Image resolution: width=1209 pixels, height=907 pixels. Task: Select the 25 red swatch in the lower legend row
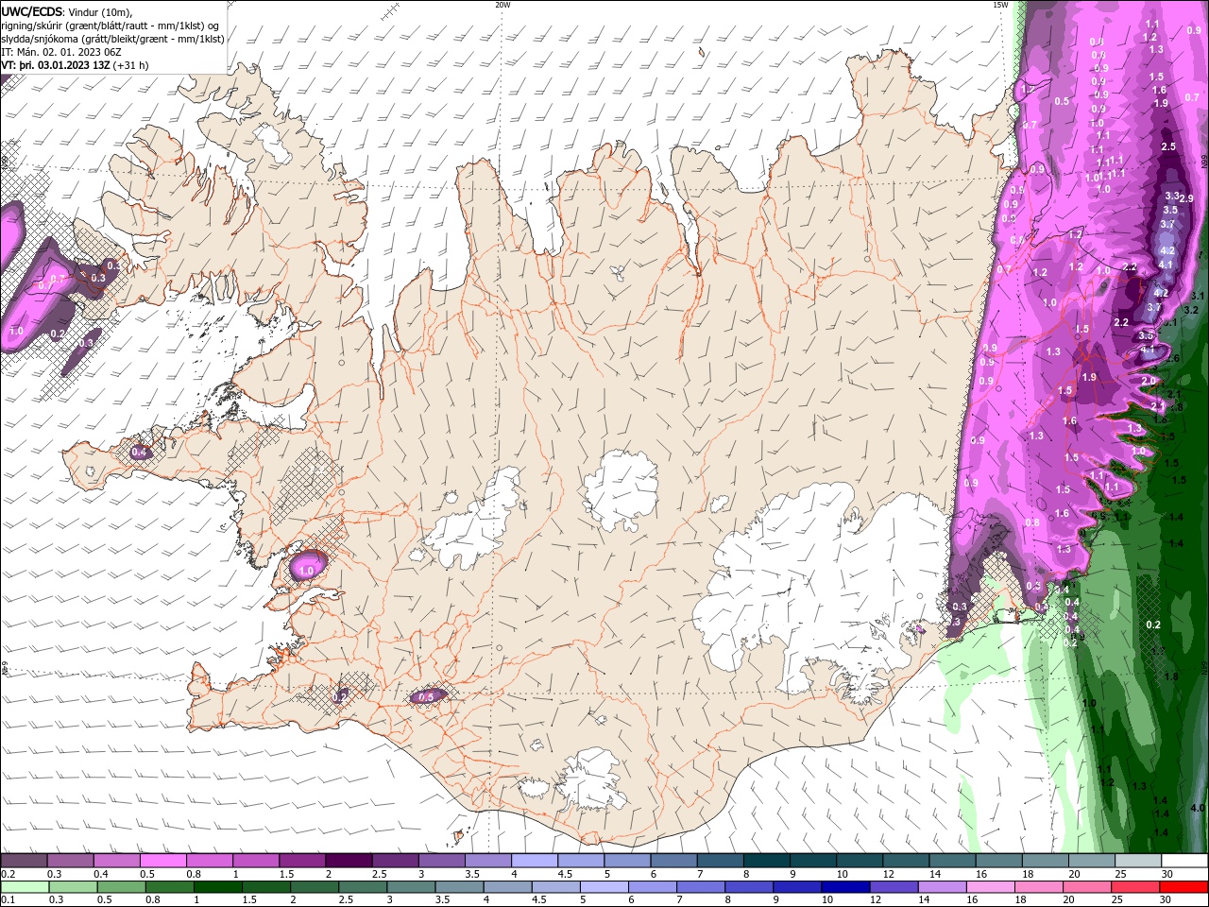pos(1135,887)
